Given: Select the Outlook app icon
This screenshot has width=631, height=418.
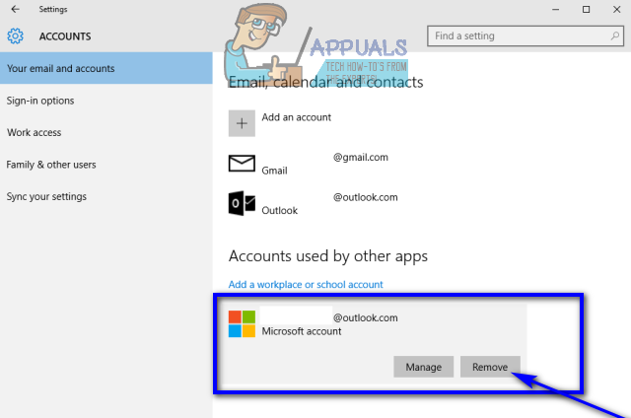Looking at the screenshot, I should click(242, 203).
